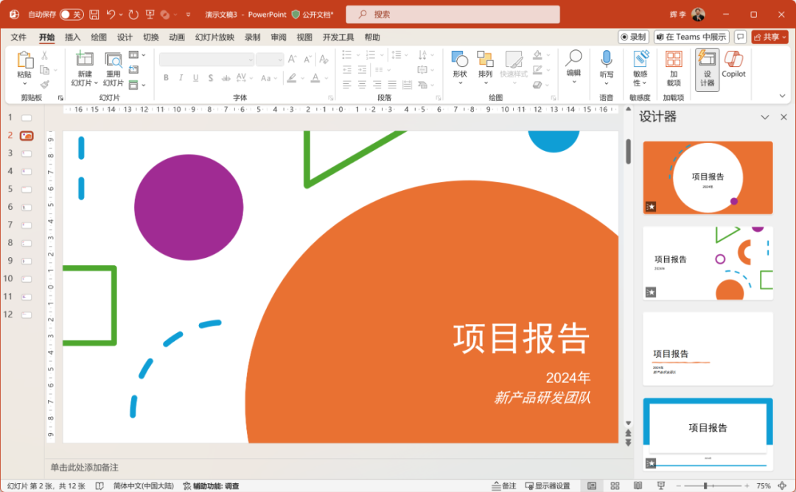This screenshot has width=796, height=492.
Task: Toggle the Designer pane button
Action: coord(707,69)
